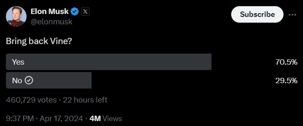Click the bold 4M view count
Screen dimensions: 303x126
coord(95,118)
